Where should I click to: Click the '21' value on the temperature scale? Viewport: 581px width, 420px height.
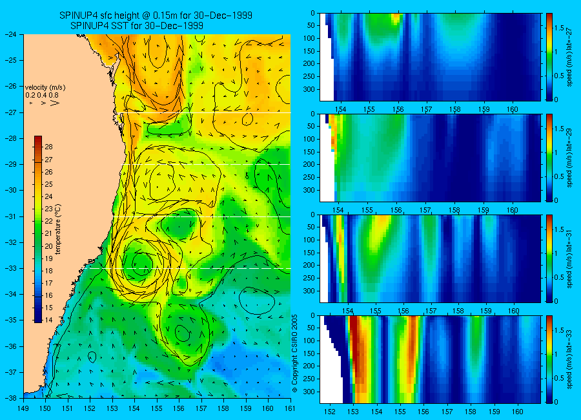[48, 233]
